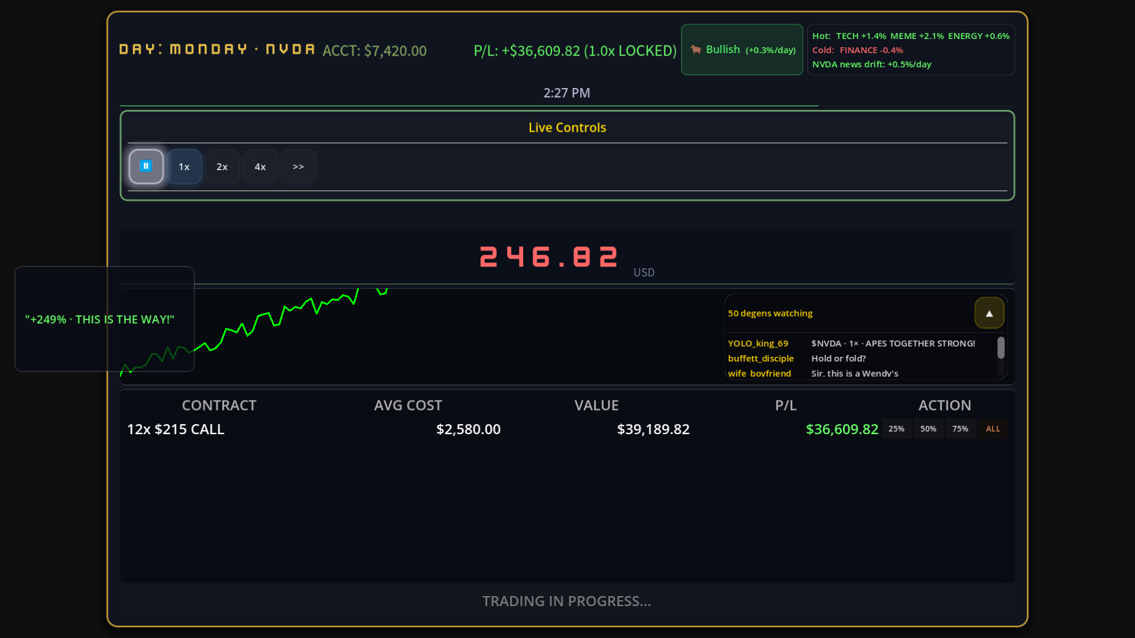1135x638 pixels.
Task: Click the '+249% · THIS IS THE WAY!' popup
Action: [105, 319]
